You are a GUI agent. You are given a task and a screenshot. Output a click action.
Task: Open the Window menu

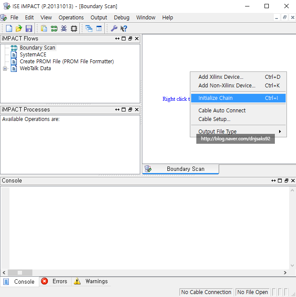point(145,18)
